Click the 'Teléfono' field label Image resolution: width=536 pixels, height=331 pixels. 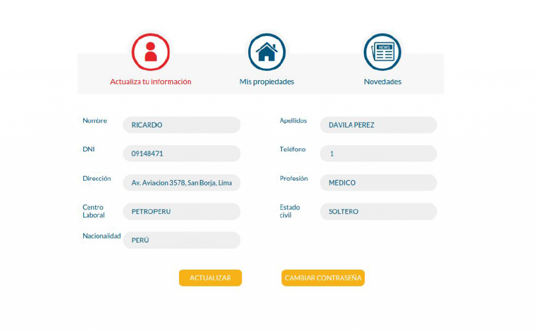293,149
